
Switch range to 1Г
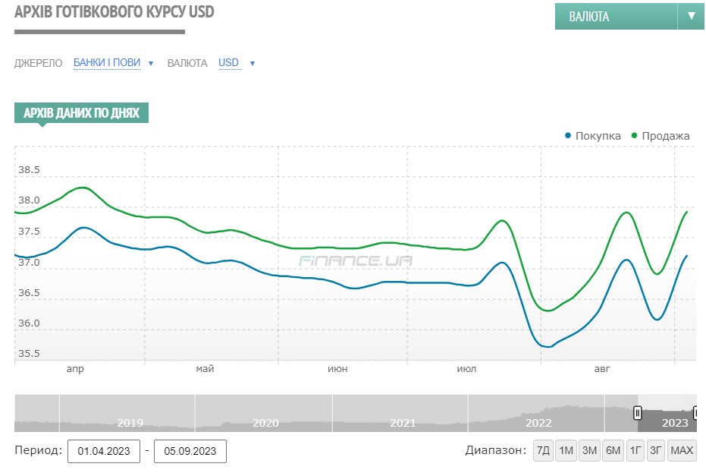[x=635, y=451]
